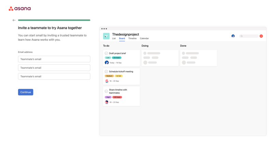The image size is (273, 160).
Task: Click the blue user avatar in the project header
Action: point(233,36)
